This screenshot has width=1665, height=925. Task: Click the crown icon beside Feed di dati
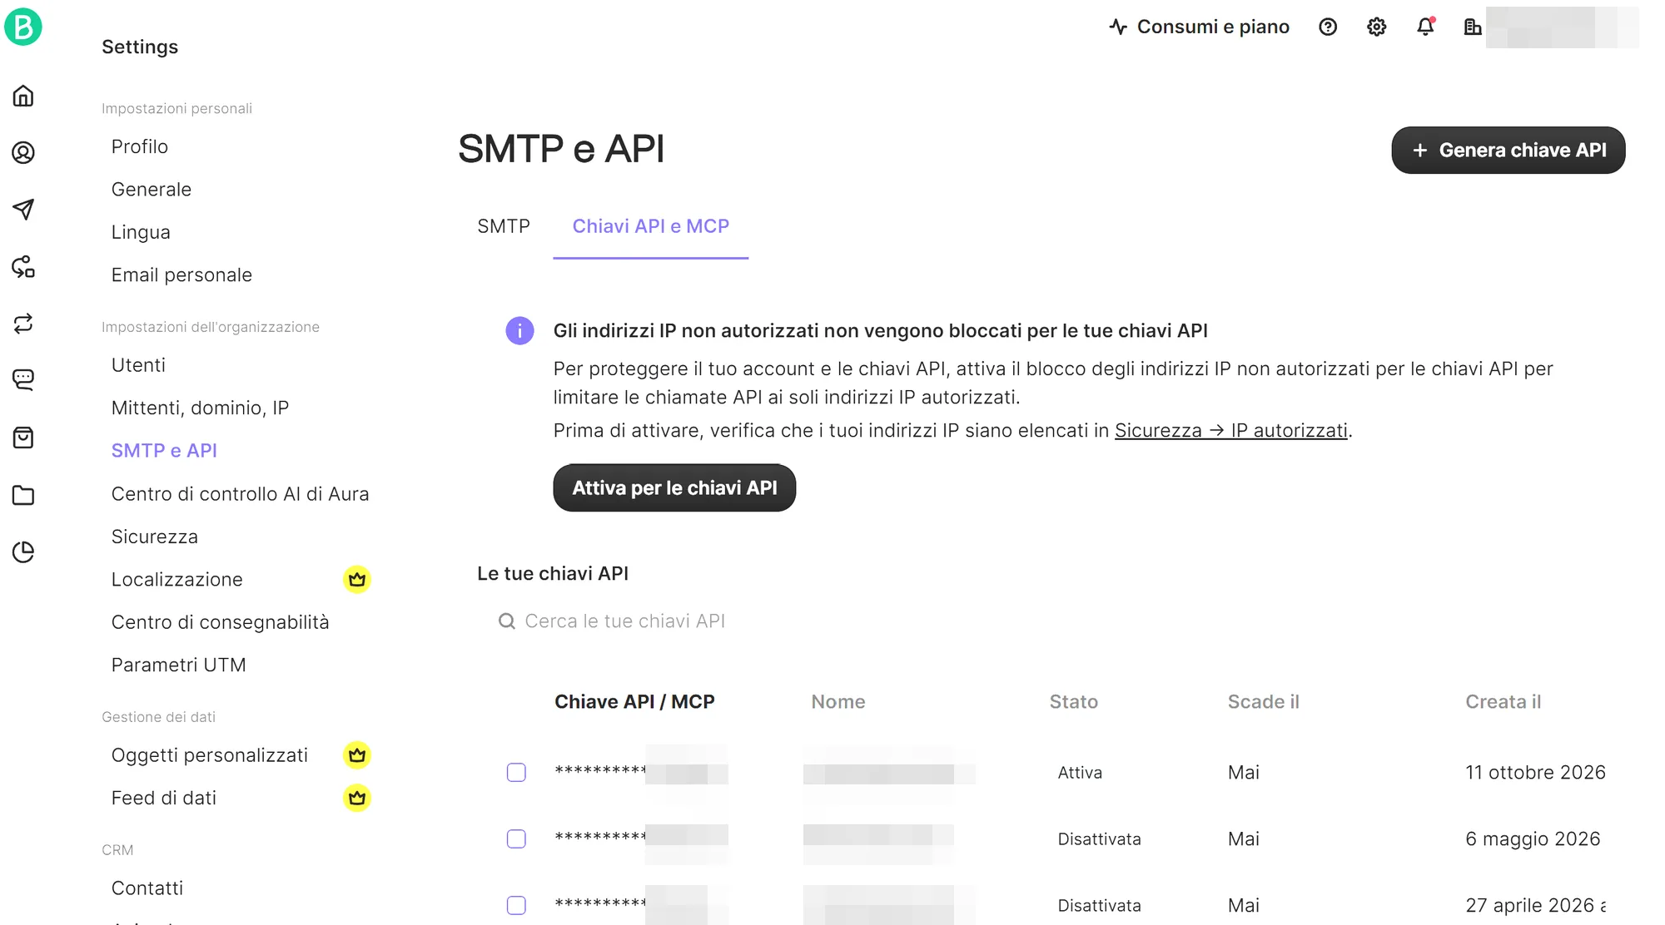pyautogui.click(x=357, y=798)
